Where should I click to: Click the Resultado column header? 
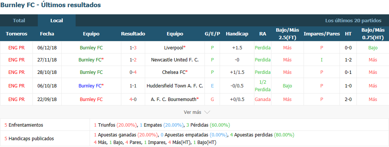133,34
